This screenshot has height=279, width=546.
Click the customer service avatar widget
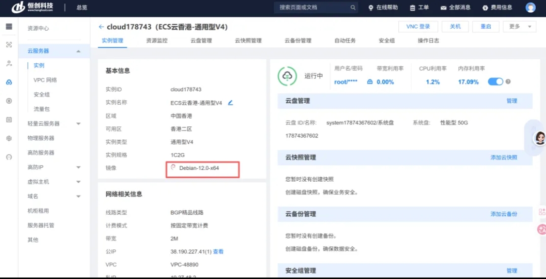(540, 138)
